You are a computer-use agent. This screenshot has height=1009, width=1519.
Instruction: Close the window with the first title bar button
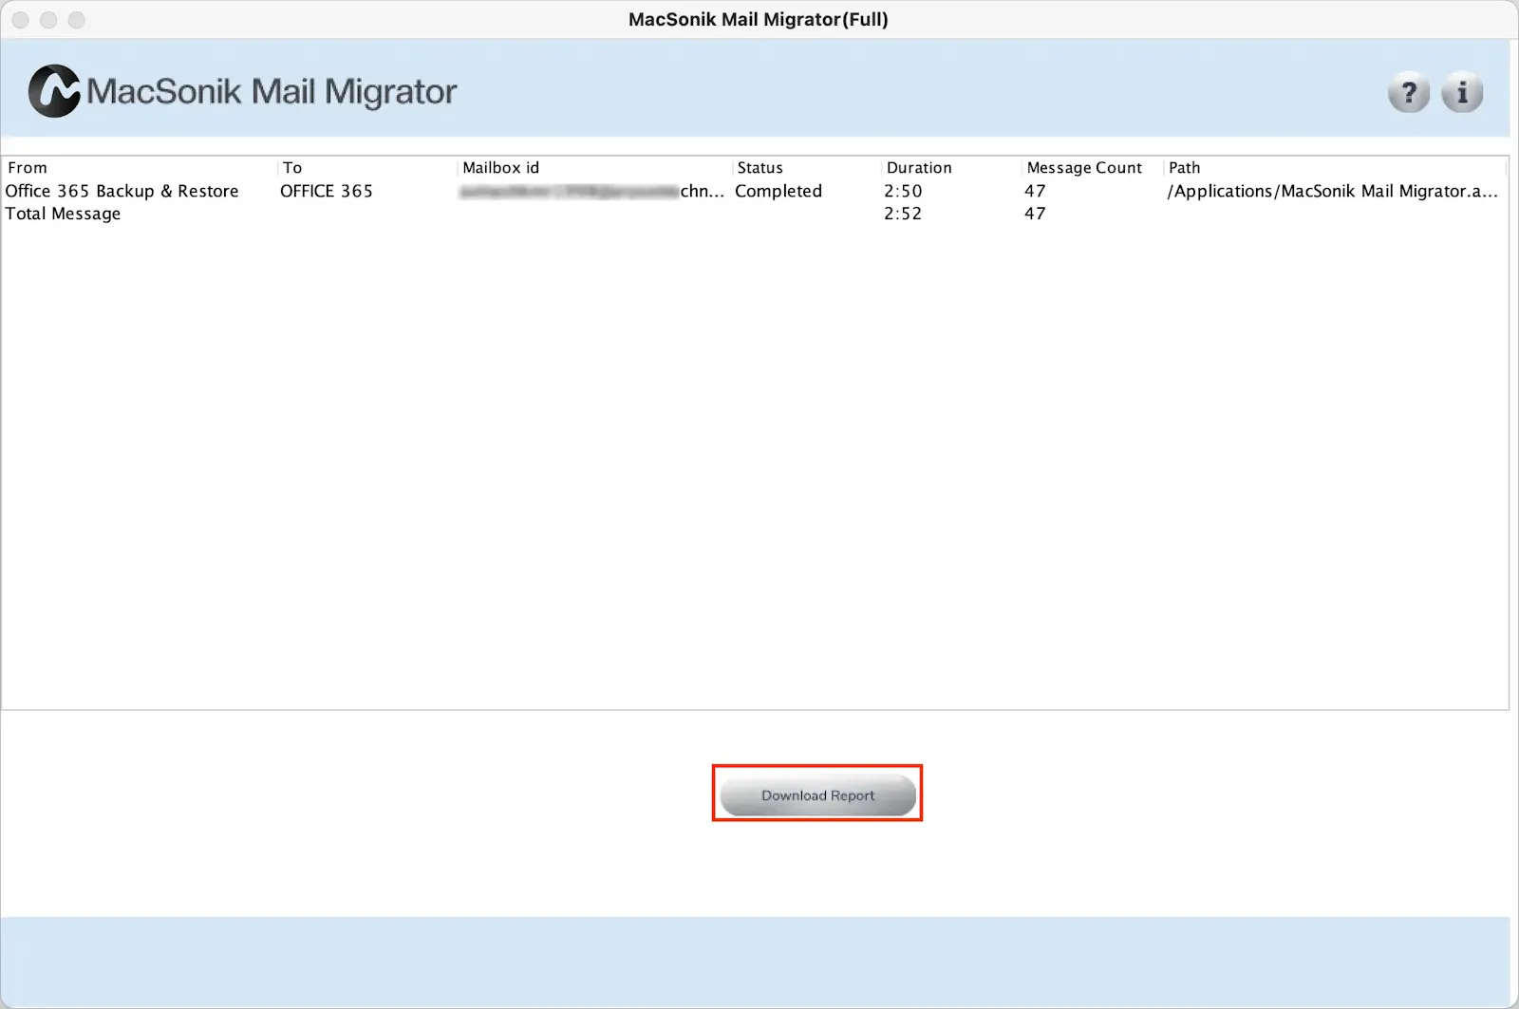click(x=20, y=20)
